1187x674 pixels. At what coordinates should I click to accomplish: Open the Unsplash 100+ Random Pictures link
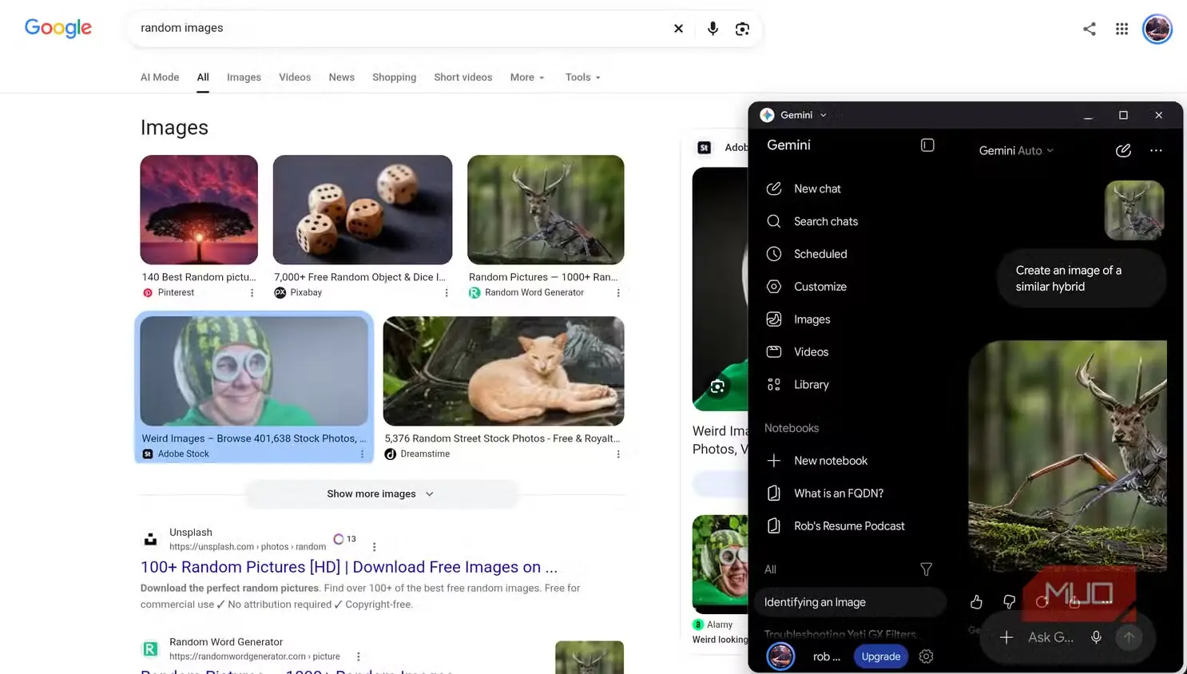pos(349,567)
